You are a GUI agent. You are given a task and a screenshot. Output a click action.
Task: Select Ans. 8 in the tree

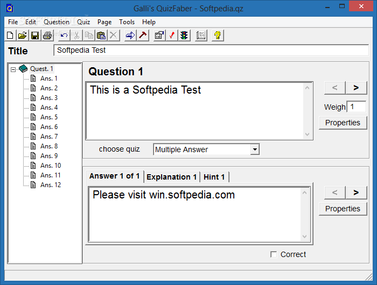click(49, 146)
